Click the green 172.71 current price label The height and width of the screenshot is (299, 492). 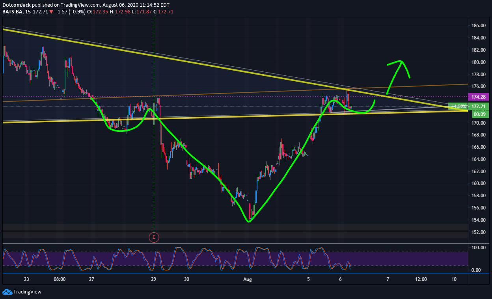click(x=478, y=107)
